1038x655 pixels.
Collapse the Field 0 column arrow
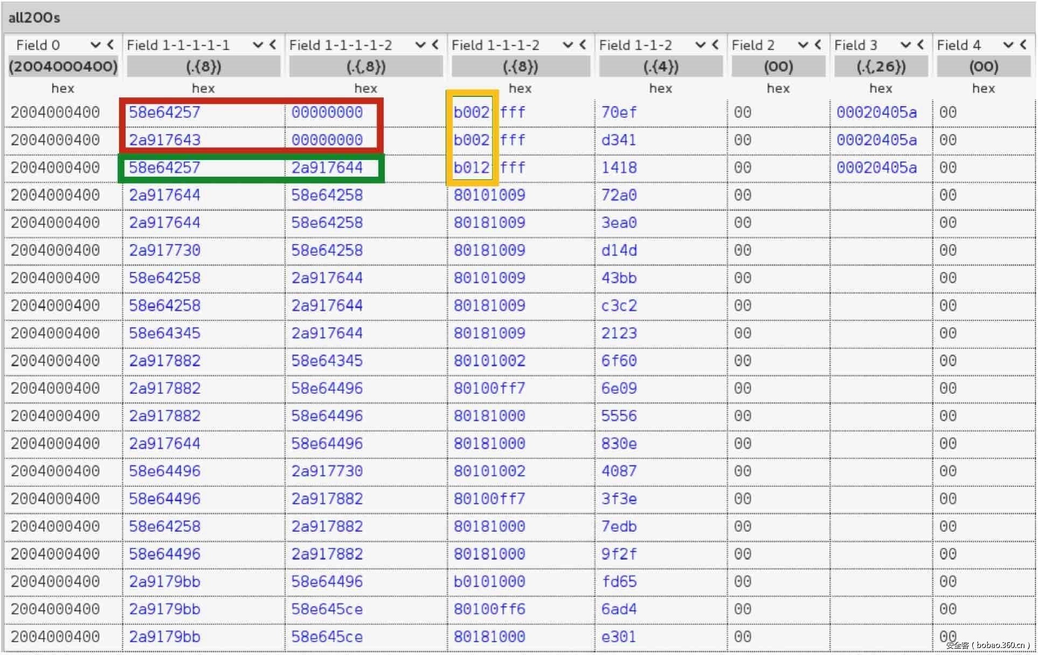coord(110,45)
